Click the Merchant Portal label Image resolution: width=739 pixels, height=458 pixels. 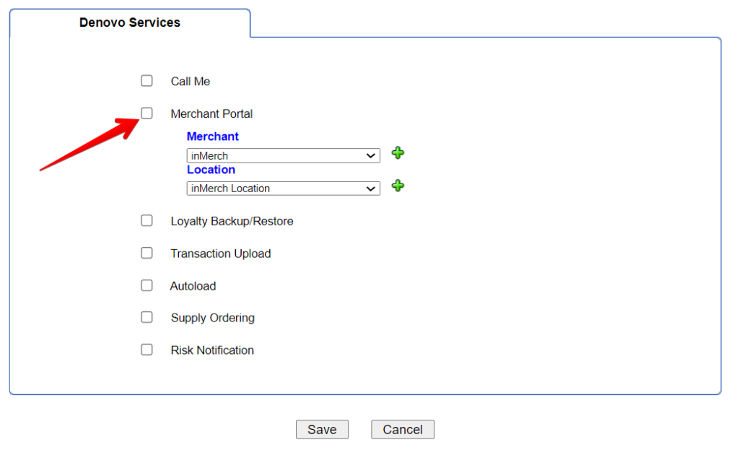(x=211, y=113)
